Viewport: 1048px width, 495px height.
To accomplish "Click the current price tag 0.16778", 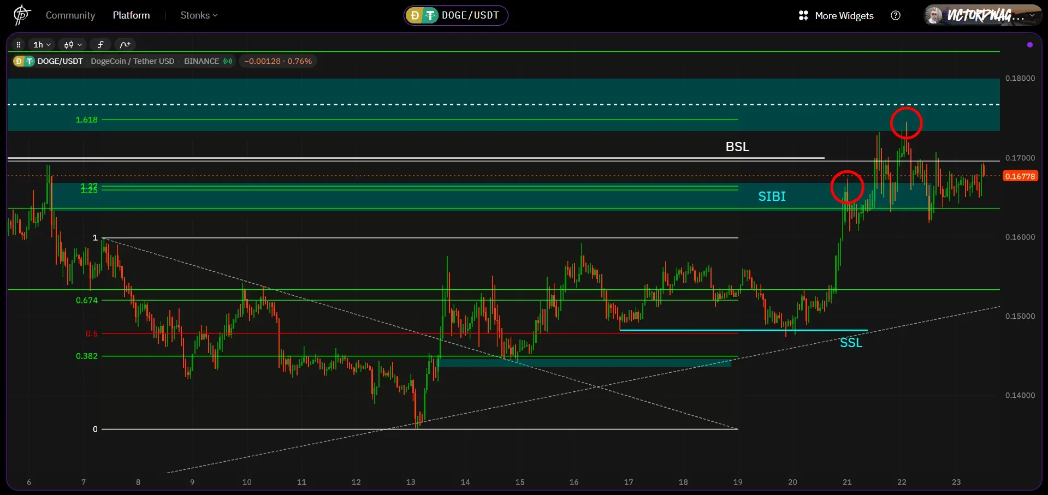I will (1020, 176).
